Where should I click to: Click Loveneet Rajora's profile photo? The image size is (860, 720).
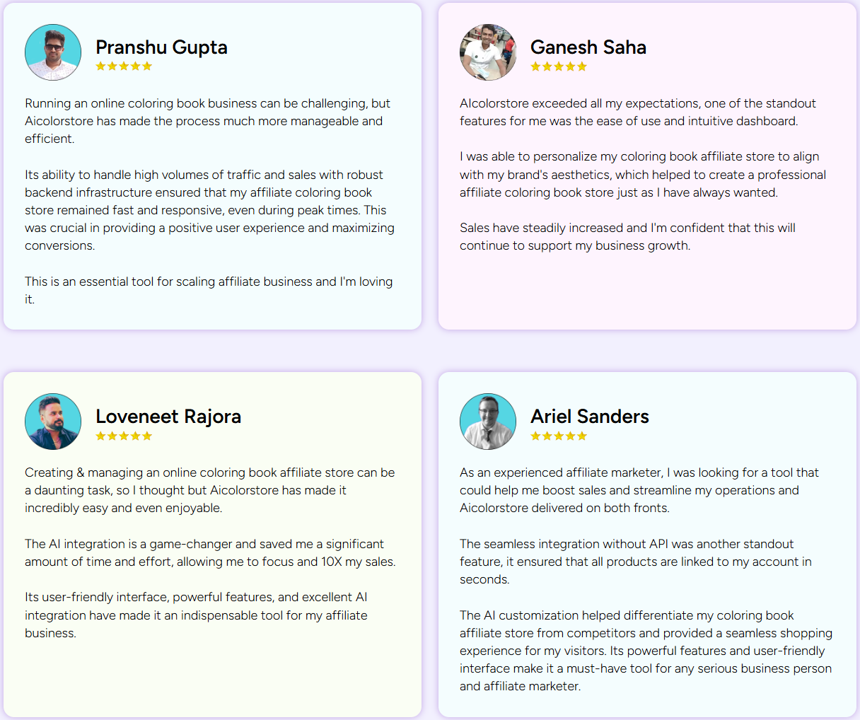pyautogui.click(x=53, y=422)
